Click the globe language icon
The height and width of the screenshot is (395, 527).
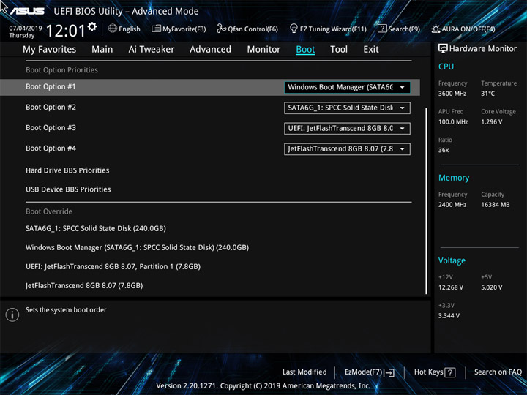coord(113,29)
